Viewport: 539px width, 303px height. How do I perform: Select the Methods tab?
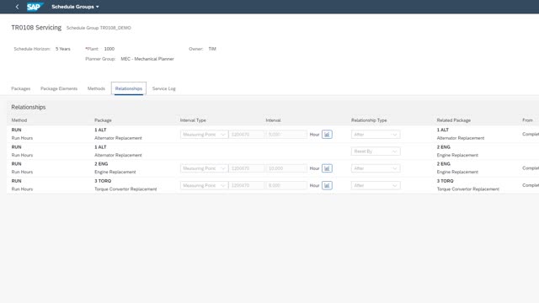coord(96,88)
